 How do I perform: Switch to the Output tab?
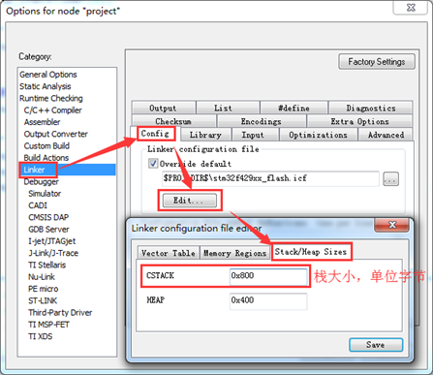tap(163, 108)
